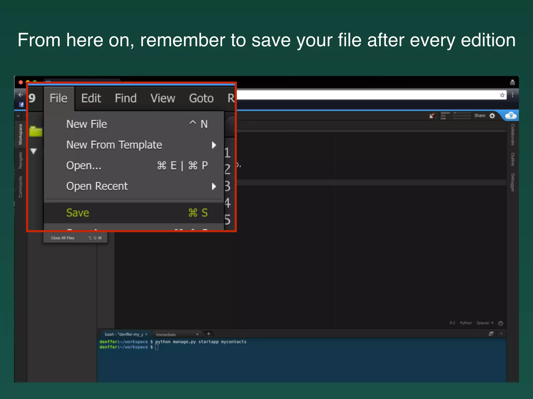Switch to the Immediate tab
533x399 pixels.
pos(166,335)
